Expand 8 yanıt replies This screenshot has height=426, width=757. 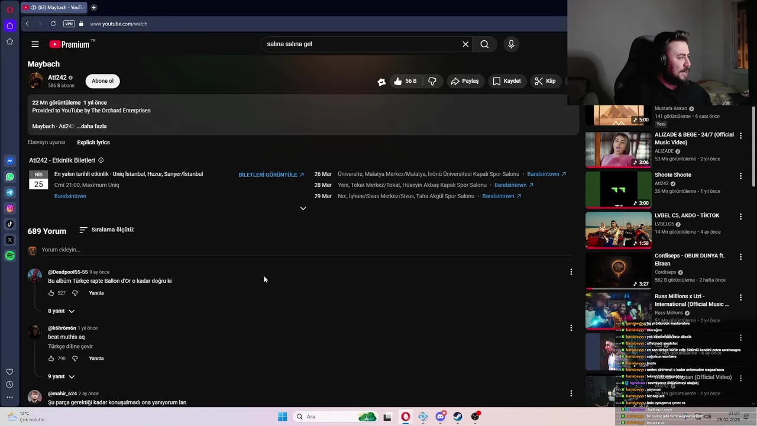[62, 311]
